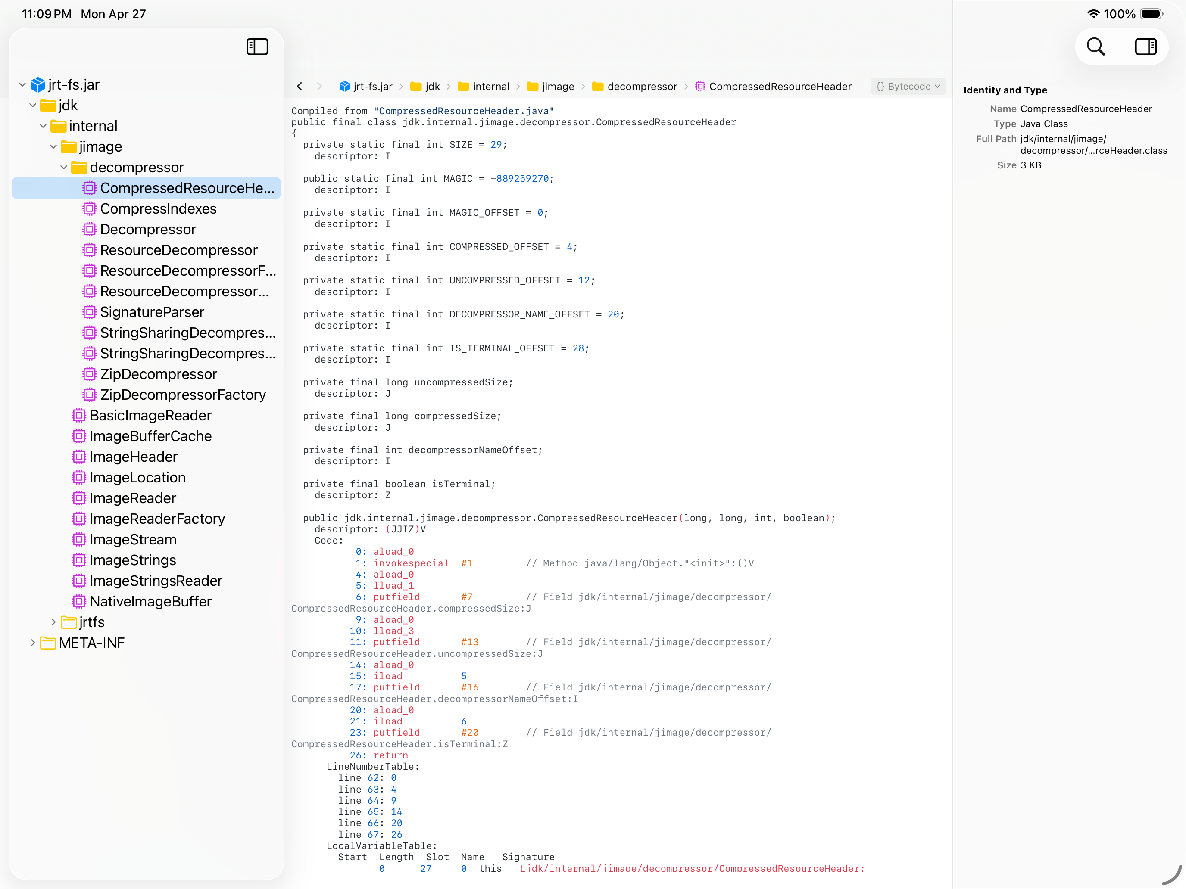Click the NativeImageBuffer class icon
This screenshot has height=889, width=1186.
point(79,602)
